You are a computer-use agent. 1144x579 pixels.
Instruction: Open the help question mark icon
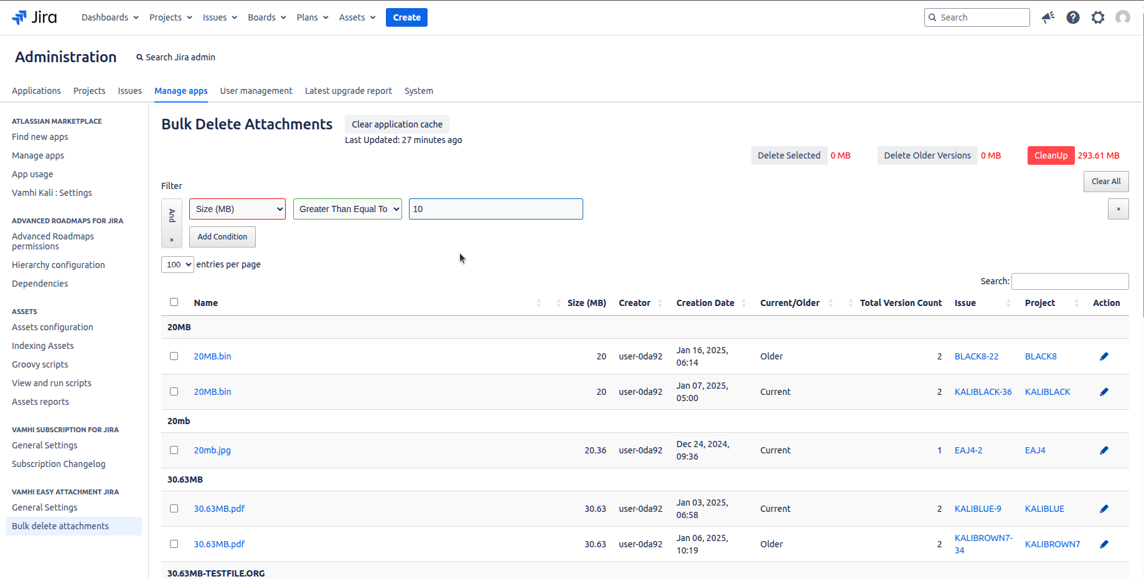coord(1073,17)
